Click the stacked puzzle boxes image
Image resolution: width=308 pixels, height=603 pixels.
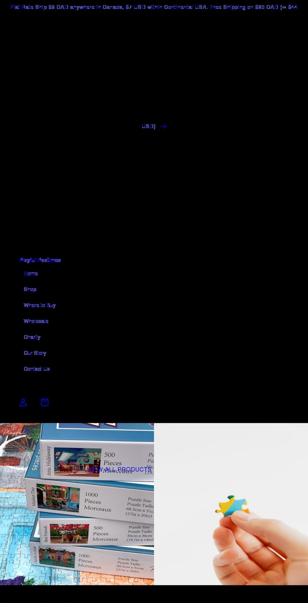[77, 504]
